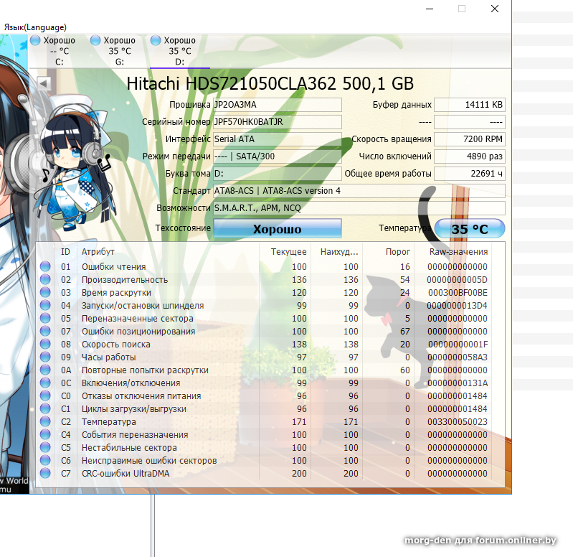Click the previous disk arrow button
Image resolution: width=573 pixels, height=557 pixels.
(44, 83)
